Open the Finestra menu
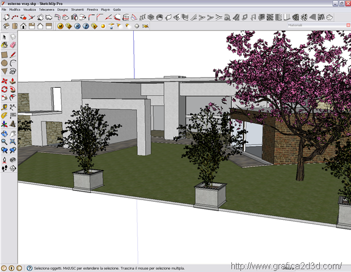The height and width of the screenshot is (272, 351). 92,10
